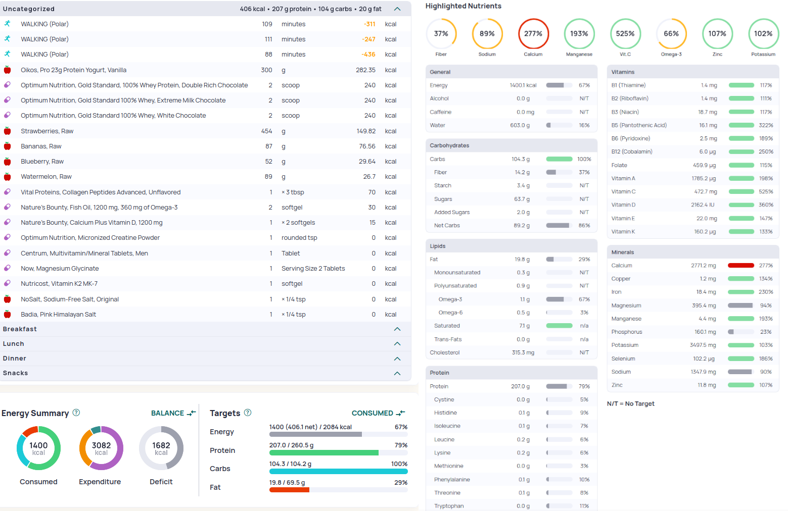Click the apple icon beside Oikos Pro Protein Yogurt
Viewport: 788px width, 511px height.
(x=7, y=70)
